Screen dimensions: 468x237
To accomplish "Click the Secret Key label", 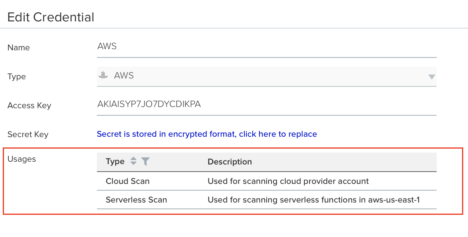I will (x=28, y=135).
